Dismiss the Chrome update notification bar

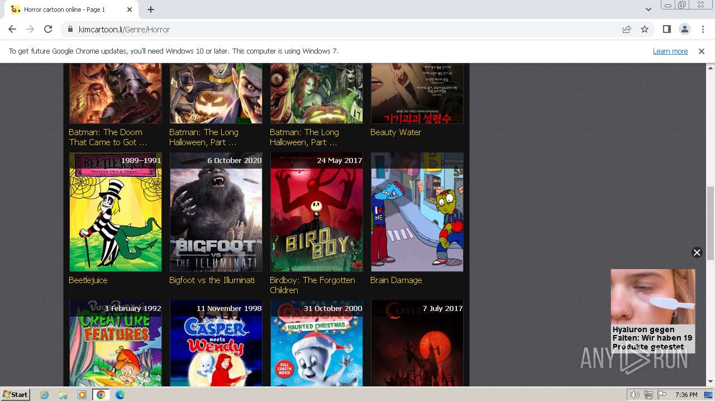[x=702, y=51]
